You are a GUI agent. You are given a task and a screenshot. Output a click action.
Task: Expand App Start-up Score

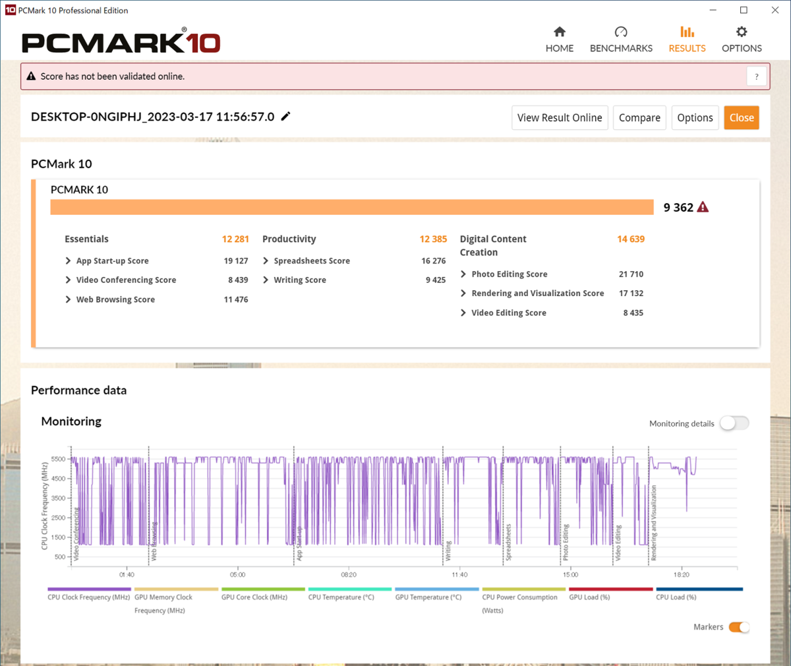(x=68, y=260)
